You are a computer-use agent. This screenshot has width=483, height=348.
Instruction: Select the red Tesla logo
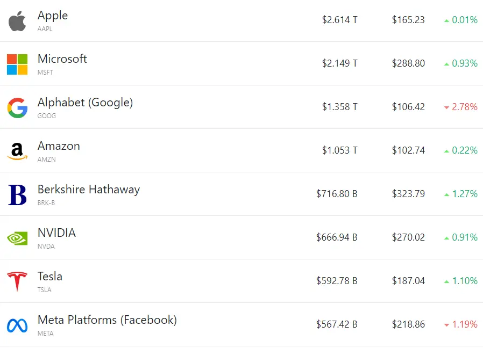pos(17,281)
